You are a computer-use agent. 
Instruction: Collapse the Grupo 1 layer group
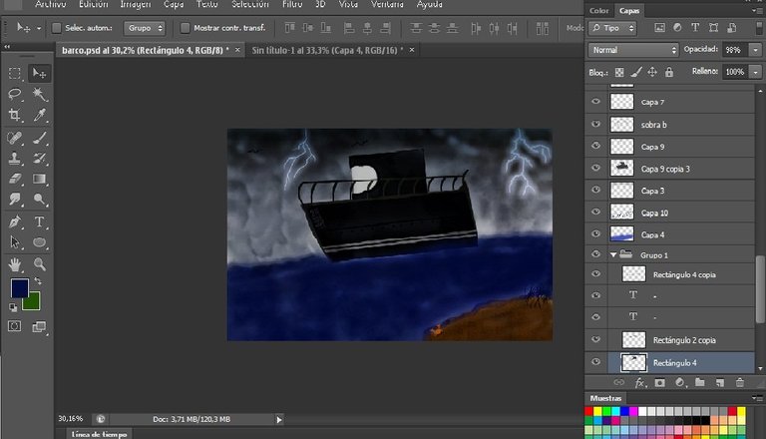[x=613, y=255]
